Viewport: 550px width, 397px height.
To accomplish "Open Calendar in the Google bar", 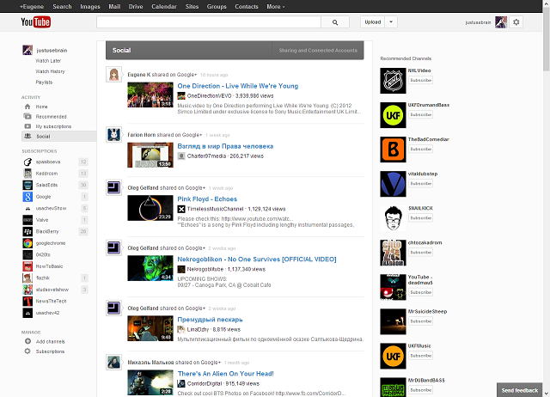I will click(164, 6).
